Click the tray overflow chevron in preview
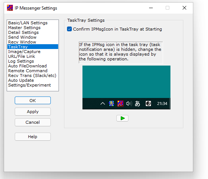This screenshot has height=179, width=208. [103, 103]
